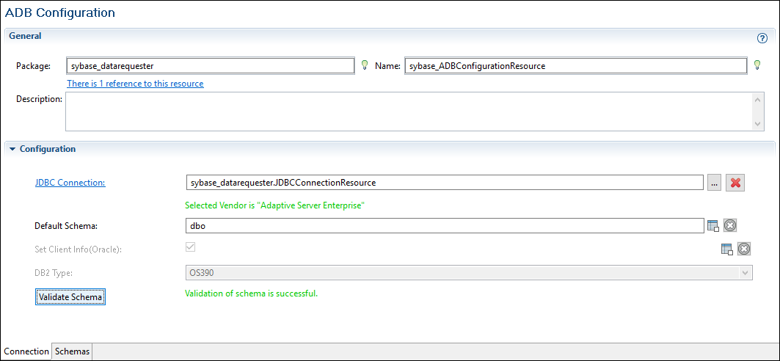780x361 pixels.
Task: Open help icon in General section
Action: 762,38
